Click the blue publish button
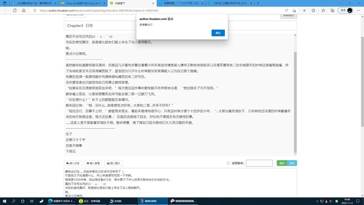The image size is (364, 205). click(x=292, y=163)
